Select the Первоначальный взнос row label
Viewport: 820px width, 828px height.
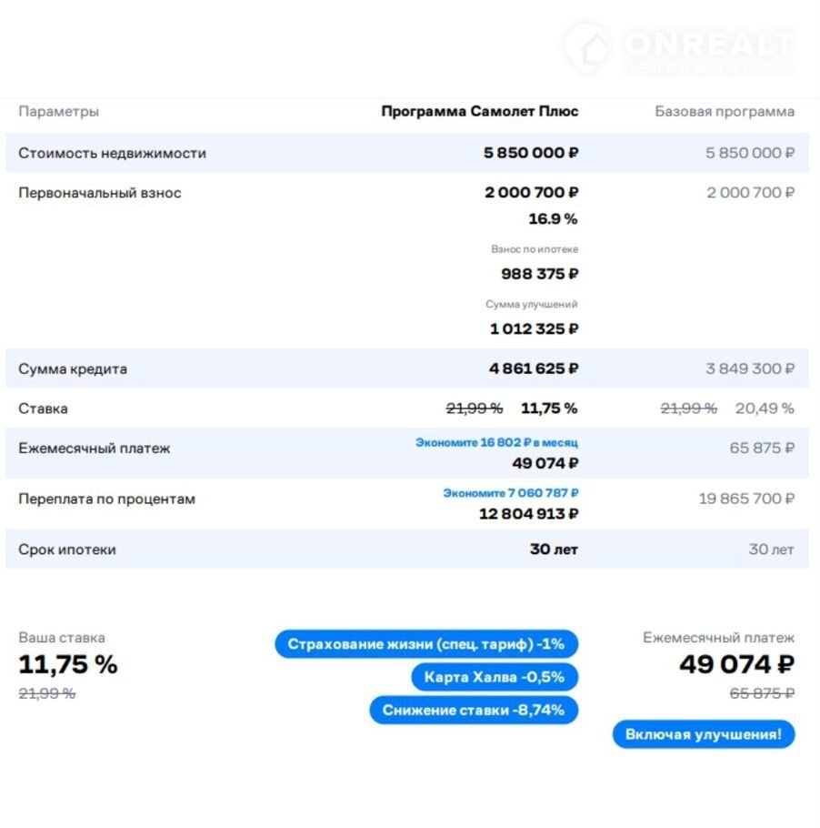pos(100,193)
